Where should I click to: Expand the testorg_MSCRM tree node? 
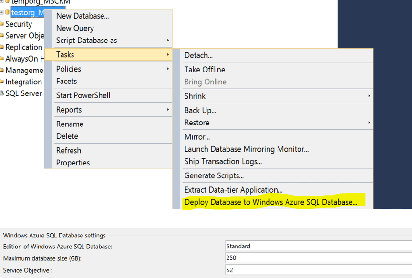[x=1, y=12]
